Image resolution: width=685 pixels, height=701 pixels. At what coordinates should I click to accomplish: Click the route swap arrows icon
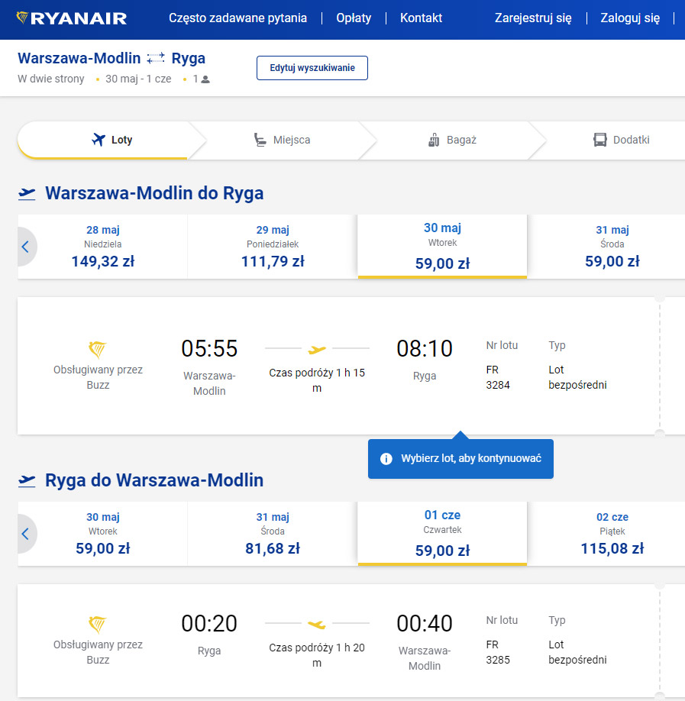(x=156, y=58)
